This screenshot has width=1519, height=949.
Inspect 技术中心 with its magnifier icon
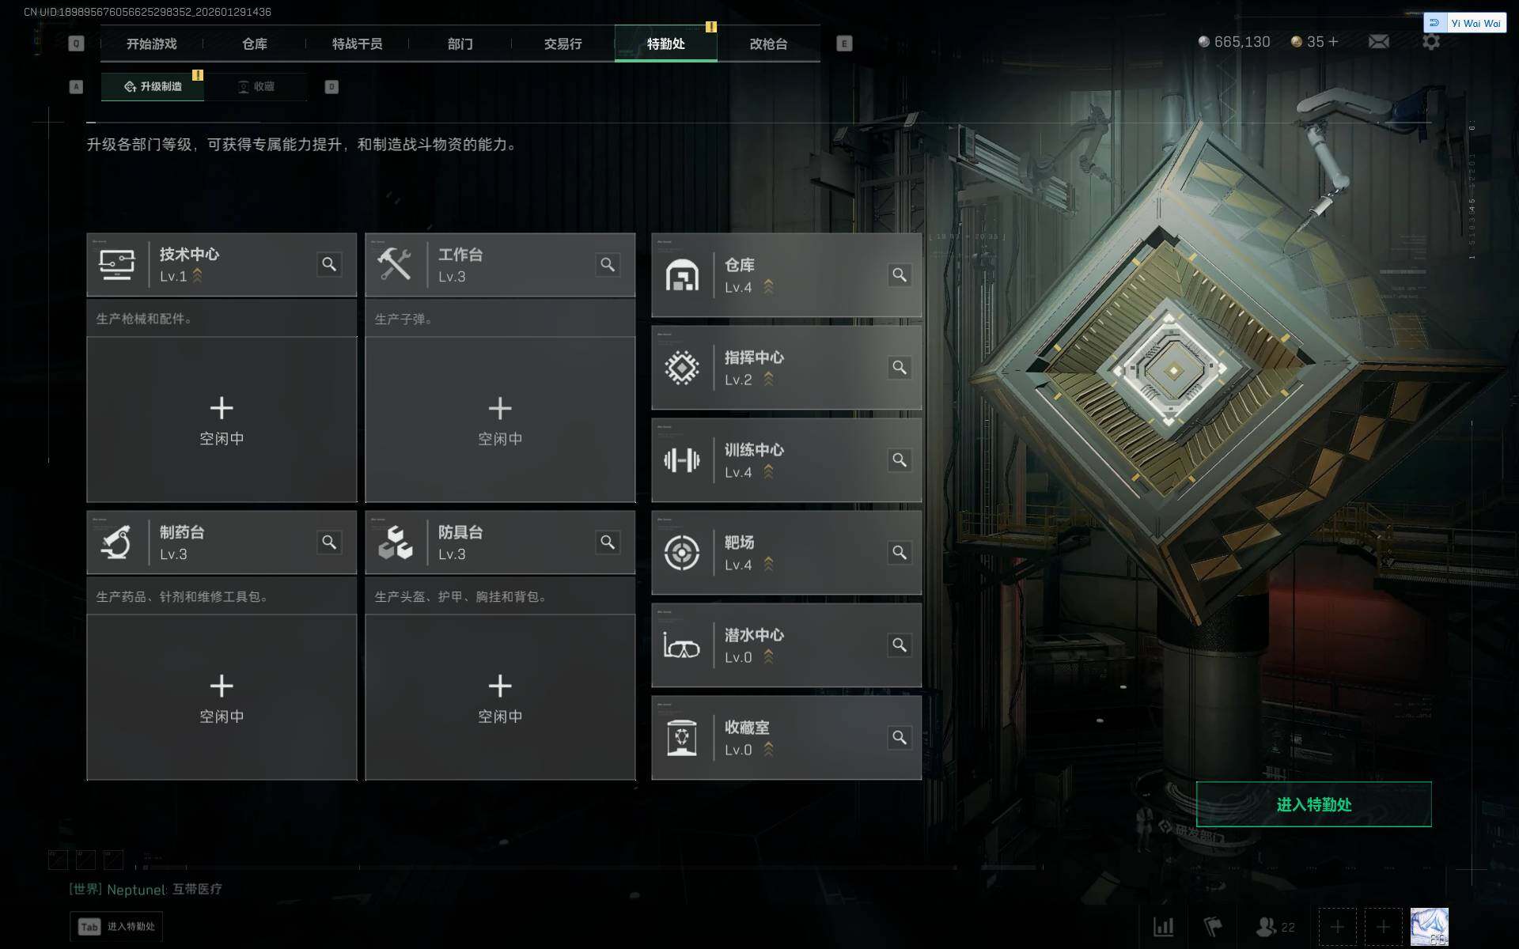click(329, 264)
